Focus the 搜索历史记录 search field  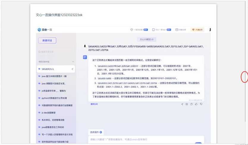pos(56,52)
